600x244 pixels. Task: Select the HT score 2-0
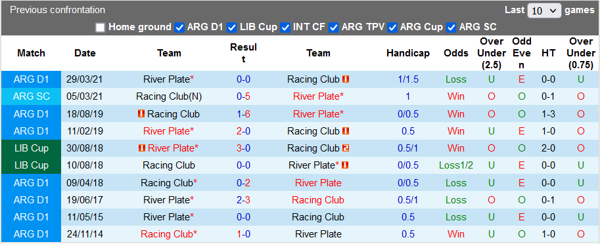548,148
